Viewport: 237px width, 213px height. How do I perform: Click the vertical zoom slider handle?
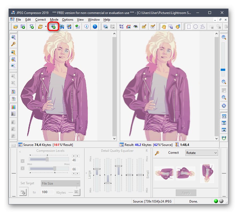pos(223,70)
